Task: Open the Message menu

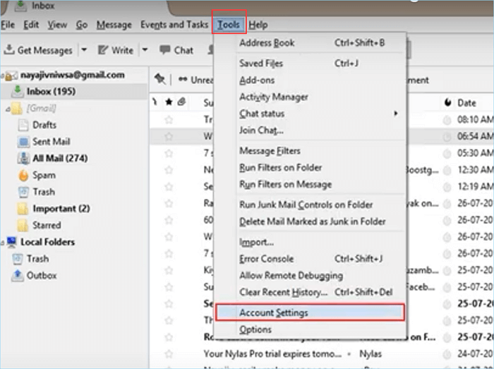Action: tap(114, 25)
